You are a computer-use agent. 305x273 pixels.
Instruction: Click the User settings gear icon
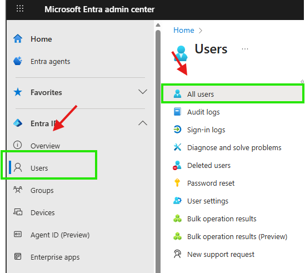click(x=177, y=200)
